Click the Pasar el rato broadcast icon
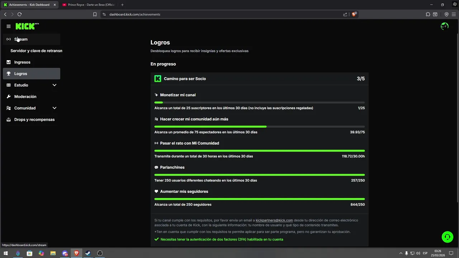This screenshot has height=258, width=459. (156, 143)
